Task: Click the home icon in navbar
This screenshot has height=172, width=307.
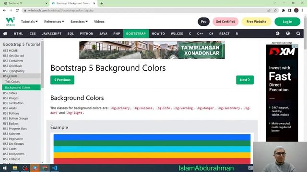Action: click(5, 33)
